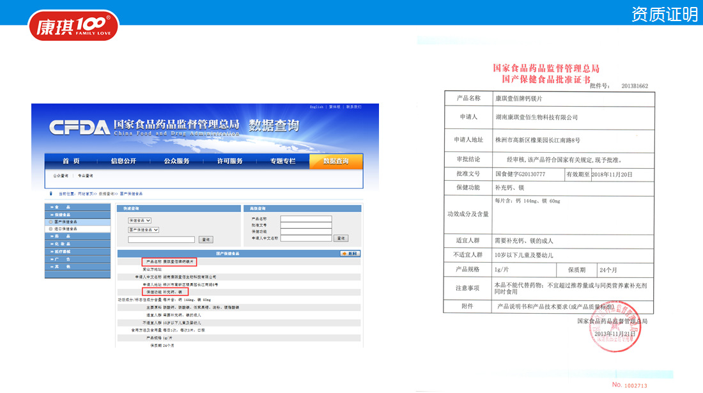
Task: Click the certificate number No. 1002713
Action: pyautogui.click(x=630, y=385)
